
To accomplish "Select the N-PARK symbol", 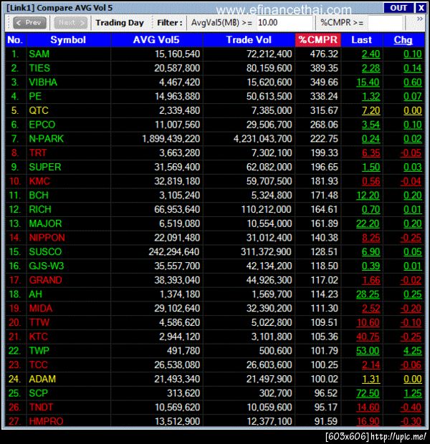I will (x=46, y=139).
